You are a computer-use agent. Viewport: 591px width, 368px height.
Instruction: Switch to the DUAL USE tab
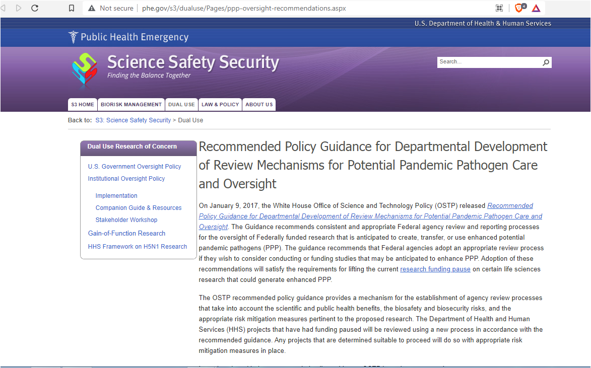click(181, 104)
